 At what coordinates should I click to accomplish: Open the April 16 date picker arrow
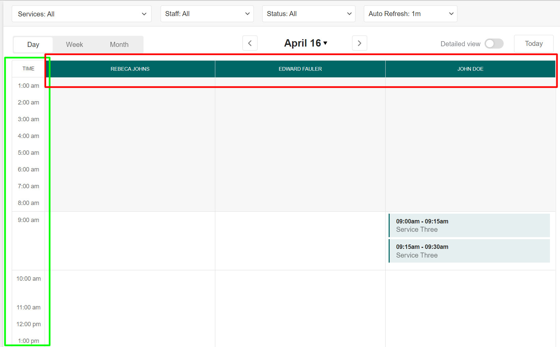pyautogui.click(x=325, y=43)
